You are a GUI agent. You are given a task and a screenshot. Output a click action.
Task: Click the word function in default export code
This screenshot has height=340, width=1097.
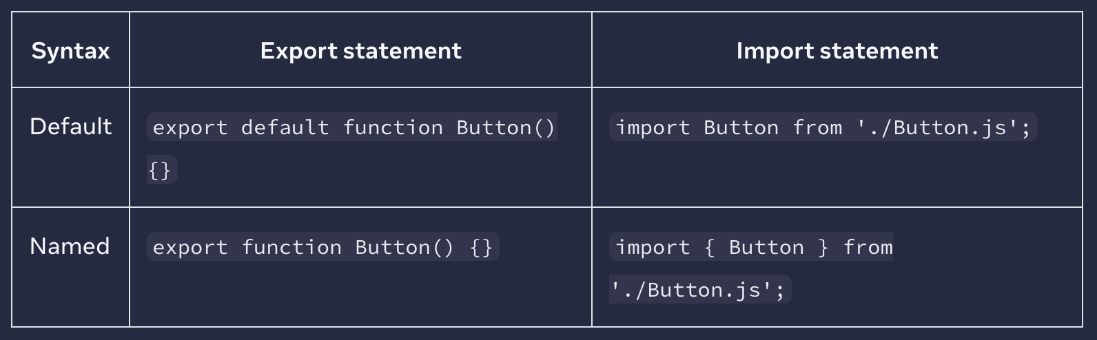coord(393,127)
